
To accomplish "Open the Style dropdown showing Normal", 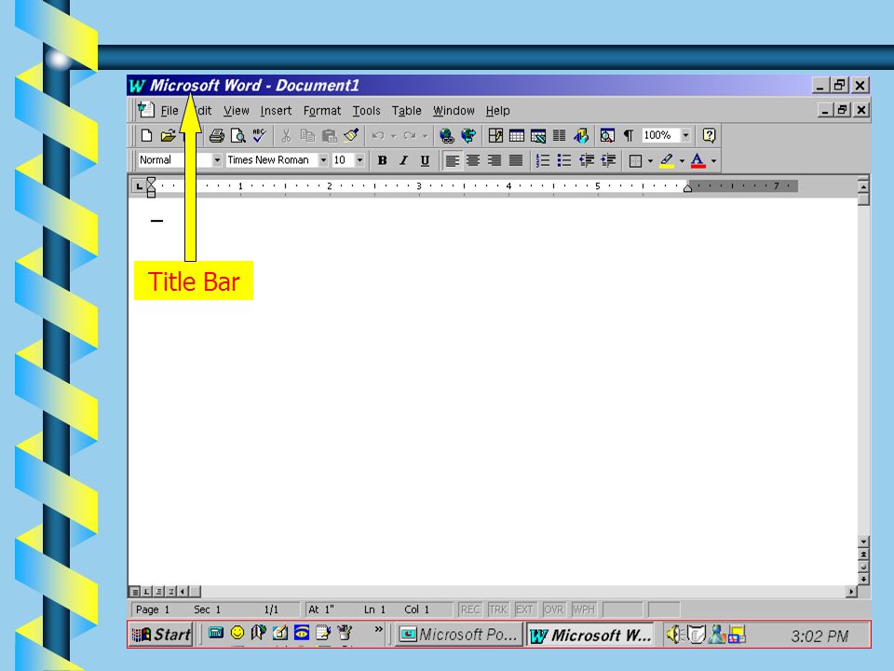I will [x=217, y=160].
